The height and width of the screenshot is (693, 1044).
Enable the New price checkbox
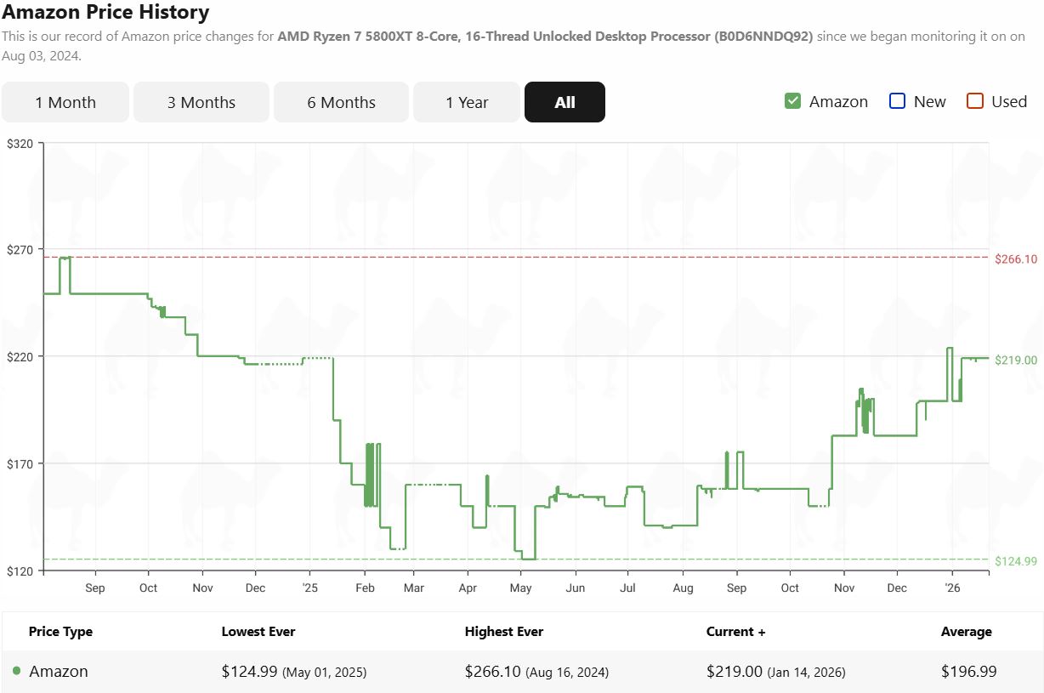pos(897,101)
